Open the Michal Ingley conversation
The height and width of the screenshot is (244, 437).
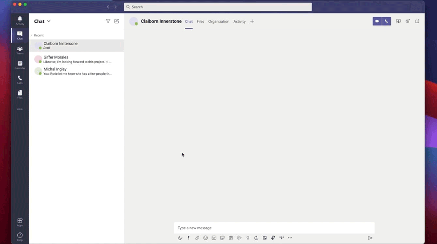point(77,71)
